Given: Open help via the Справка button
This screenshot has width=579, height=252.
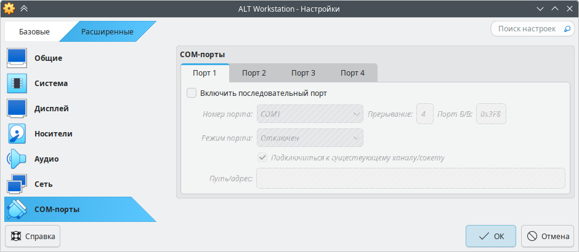Looking at the screenshot, I should click(x=33, y=236).
